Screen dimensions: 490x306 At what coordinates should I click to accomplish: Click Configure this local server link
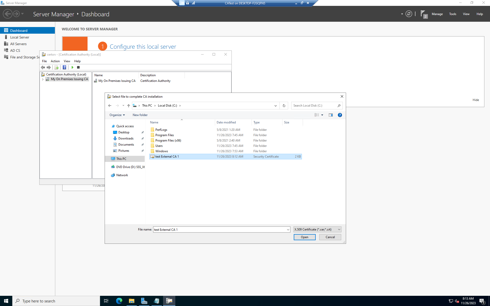pyautogui.click(x=143, y=47)
